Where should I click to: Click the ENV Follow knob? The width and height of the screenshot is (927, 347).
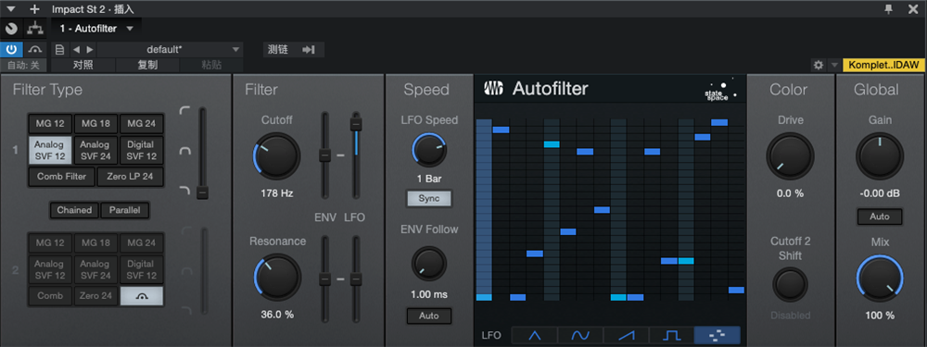point(429,265)
